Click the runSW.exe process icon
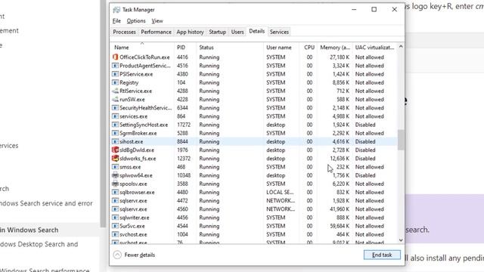The width and height of the screenshot is (484, 272). pos(115,99)
